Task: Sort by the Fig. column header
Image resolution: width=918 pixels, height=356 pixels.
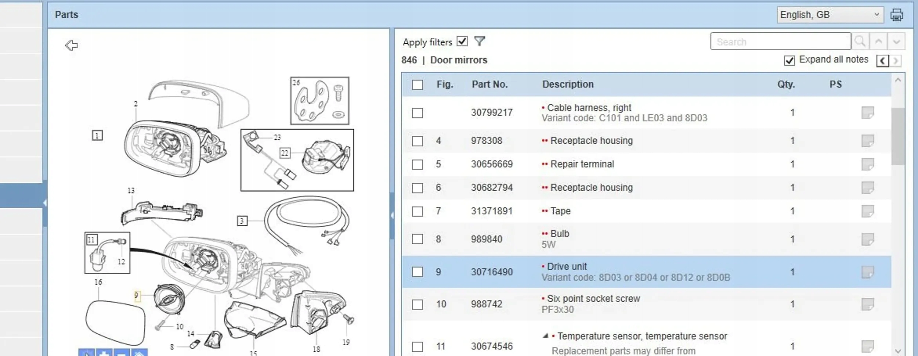Action: tap(445, 84)
